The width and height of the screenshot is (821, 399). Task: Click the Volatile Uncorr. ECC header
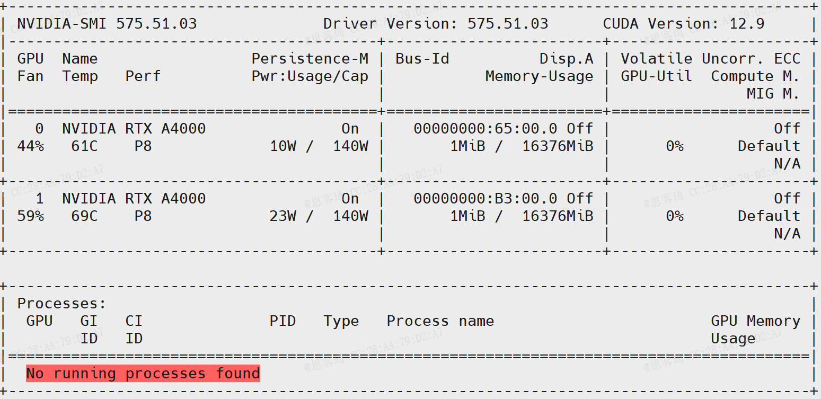pos(711,59)
